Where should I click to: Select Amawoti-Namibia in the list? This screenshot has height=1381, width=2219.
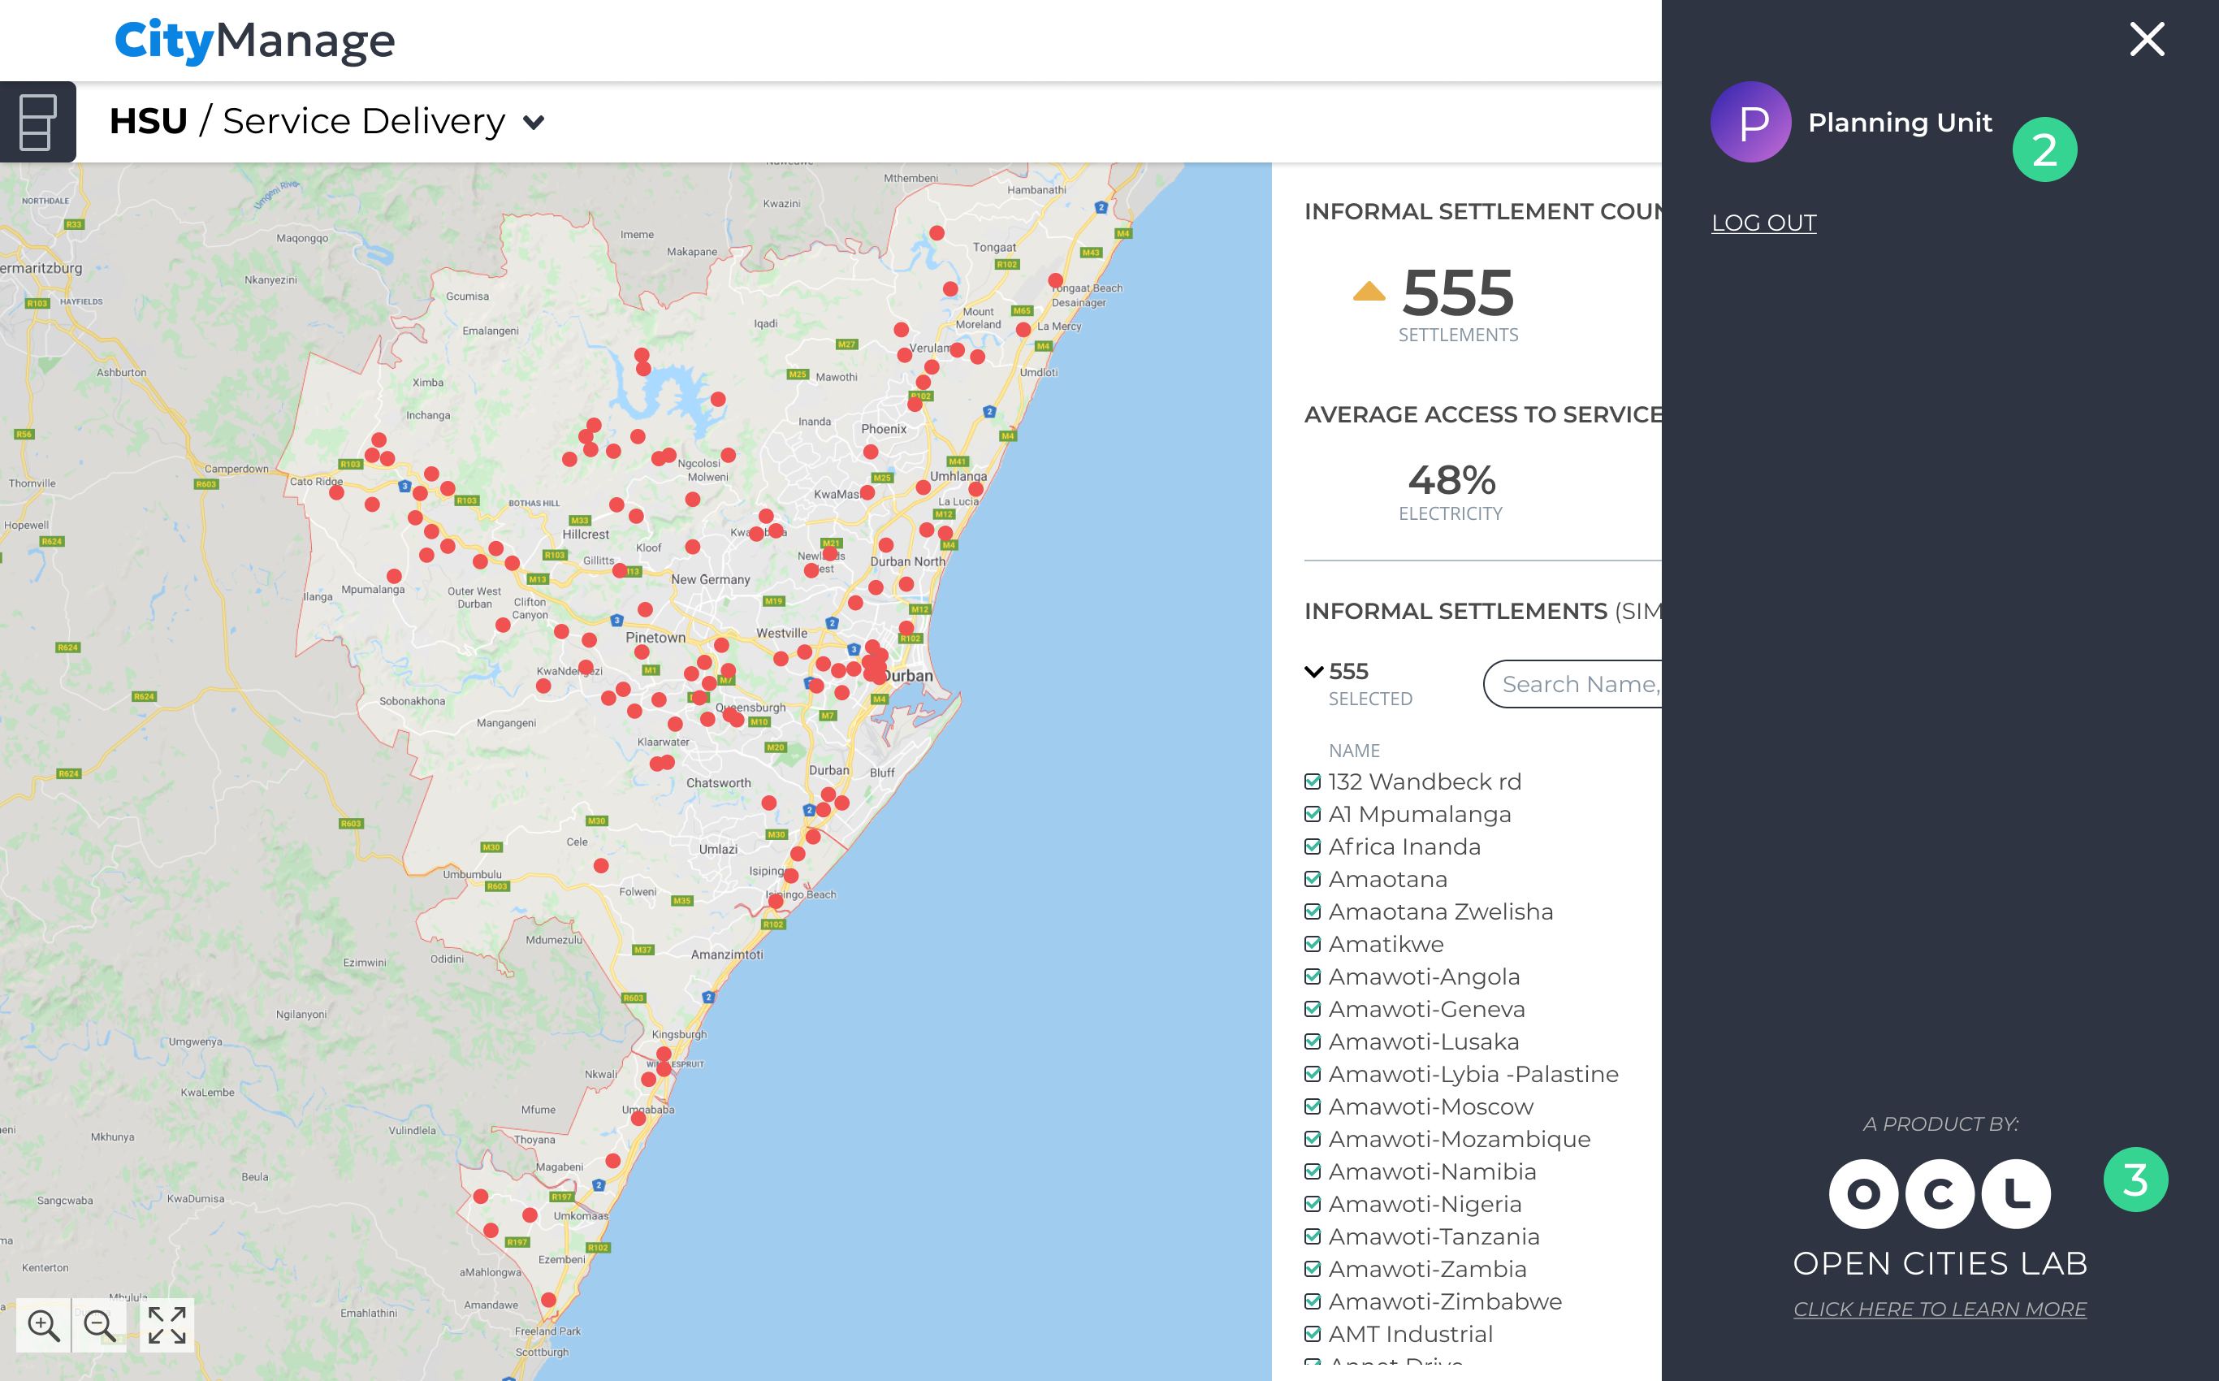pyautogui.click(x=1432, y=1171)
